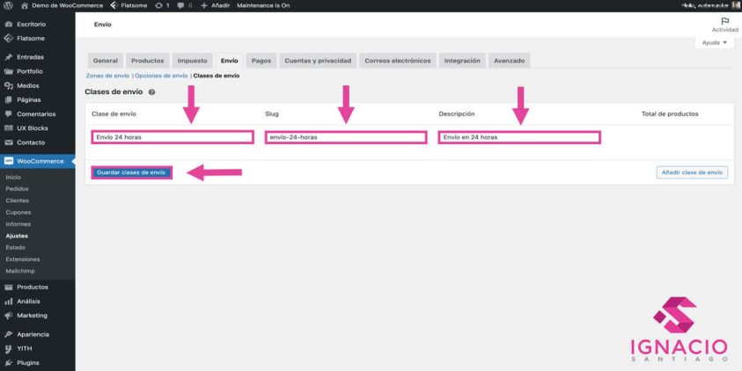Open Inicio under WooCommerce menu
This screenshot has height=371, width=742.
13,178
